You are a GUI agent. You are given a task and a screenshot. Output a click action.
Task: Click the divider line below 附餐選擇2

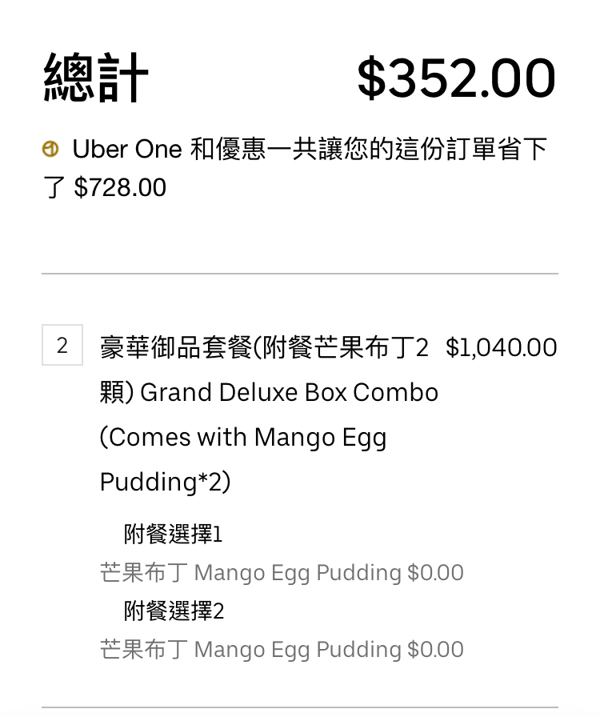(x=300, y=707)
